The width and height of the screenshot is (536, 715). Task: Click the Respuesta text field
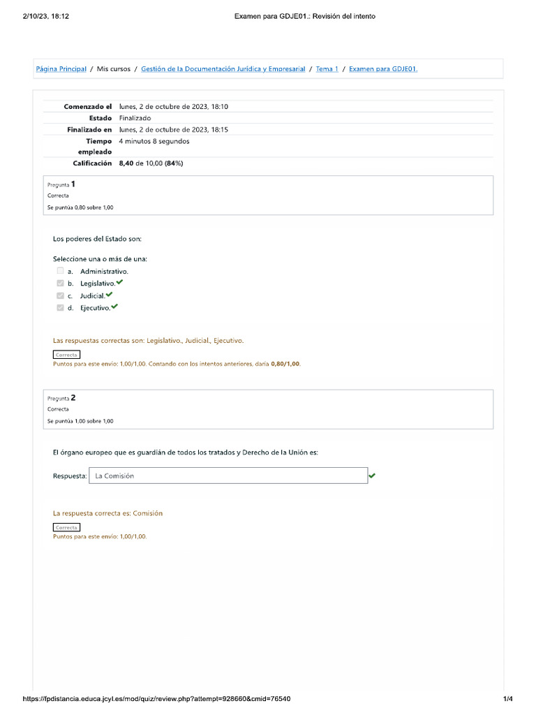coord(228,476)
